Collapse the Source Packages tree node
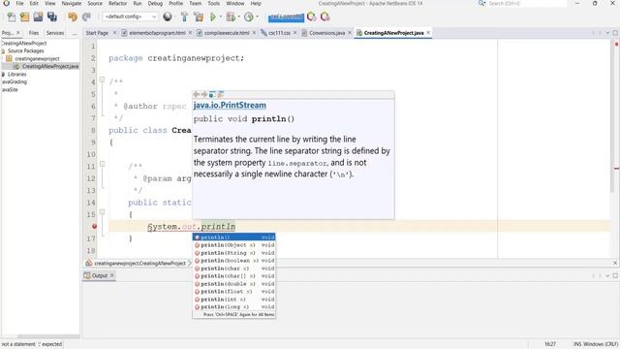Image resolution: width=620 pixels, height=349 pixels. click(3, 50)
